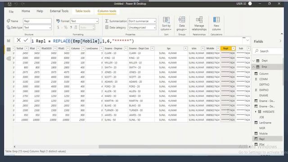Viewport: 288px width, 162px height.
Task: Switch to Column tools tab
Action: [x=107, y=11]
